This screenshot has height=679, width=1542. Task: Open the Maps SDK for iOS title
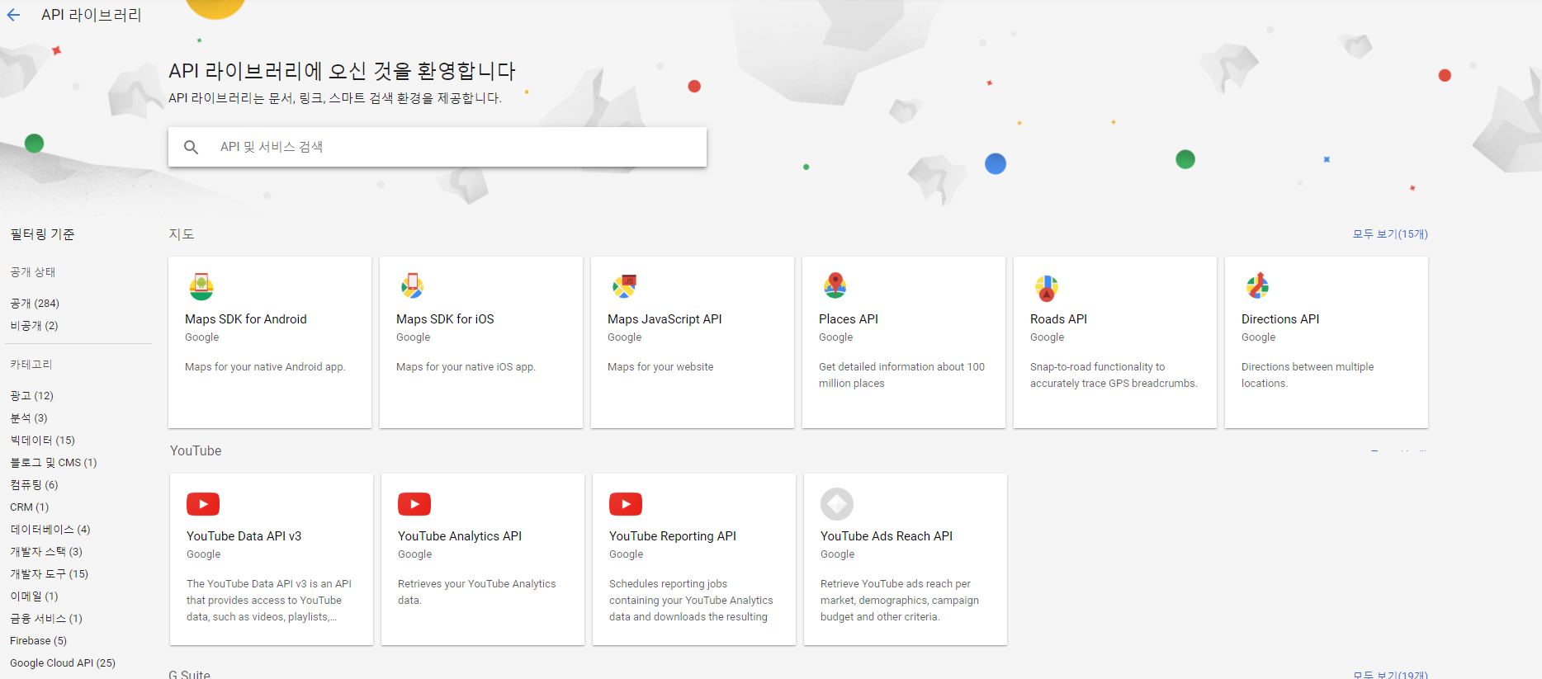tap(445, 319)
